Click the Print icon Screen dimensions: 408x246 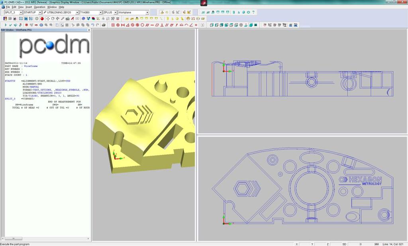tap(104, 25)
